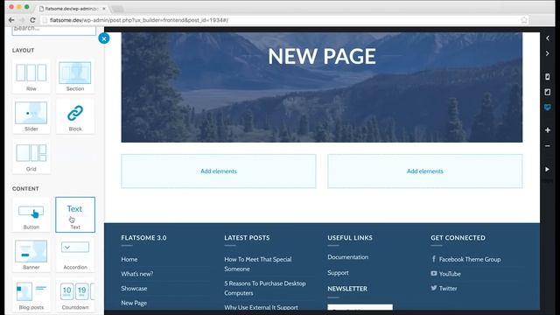Viewport: 560px width, 315px height.
Task: Add the Countdown element
Action: coord(75,295)
